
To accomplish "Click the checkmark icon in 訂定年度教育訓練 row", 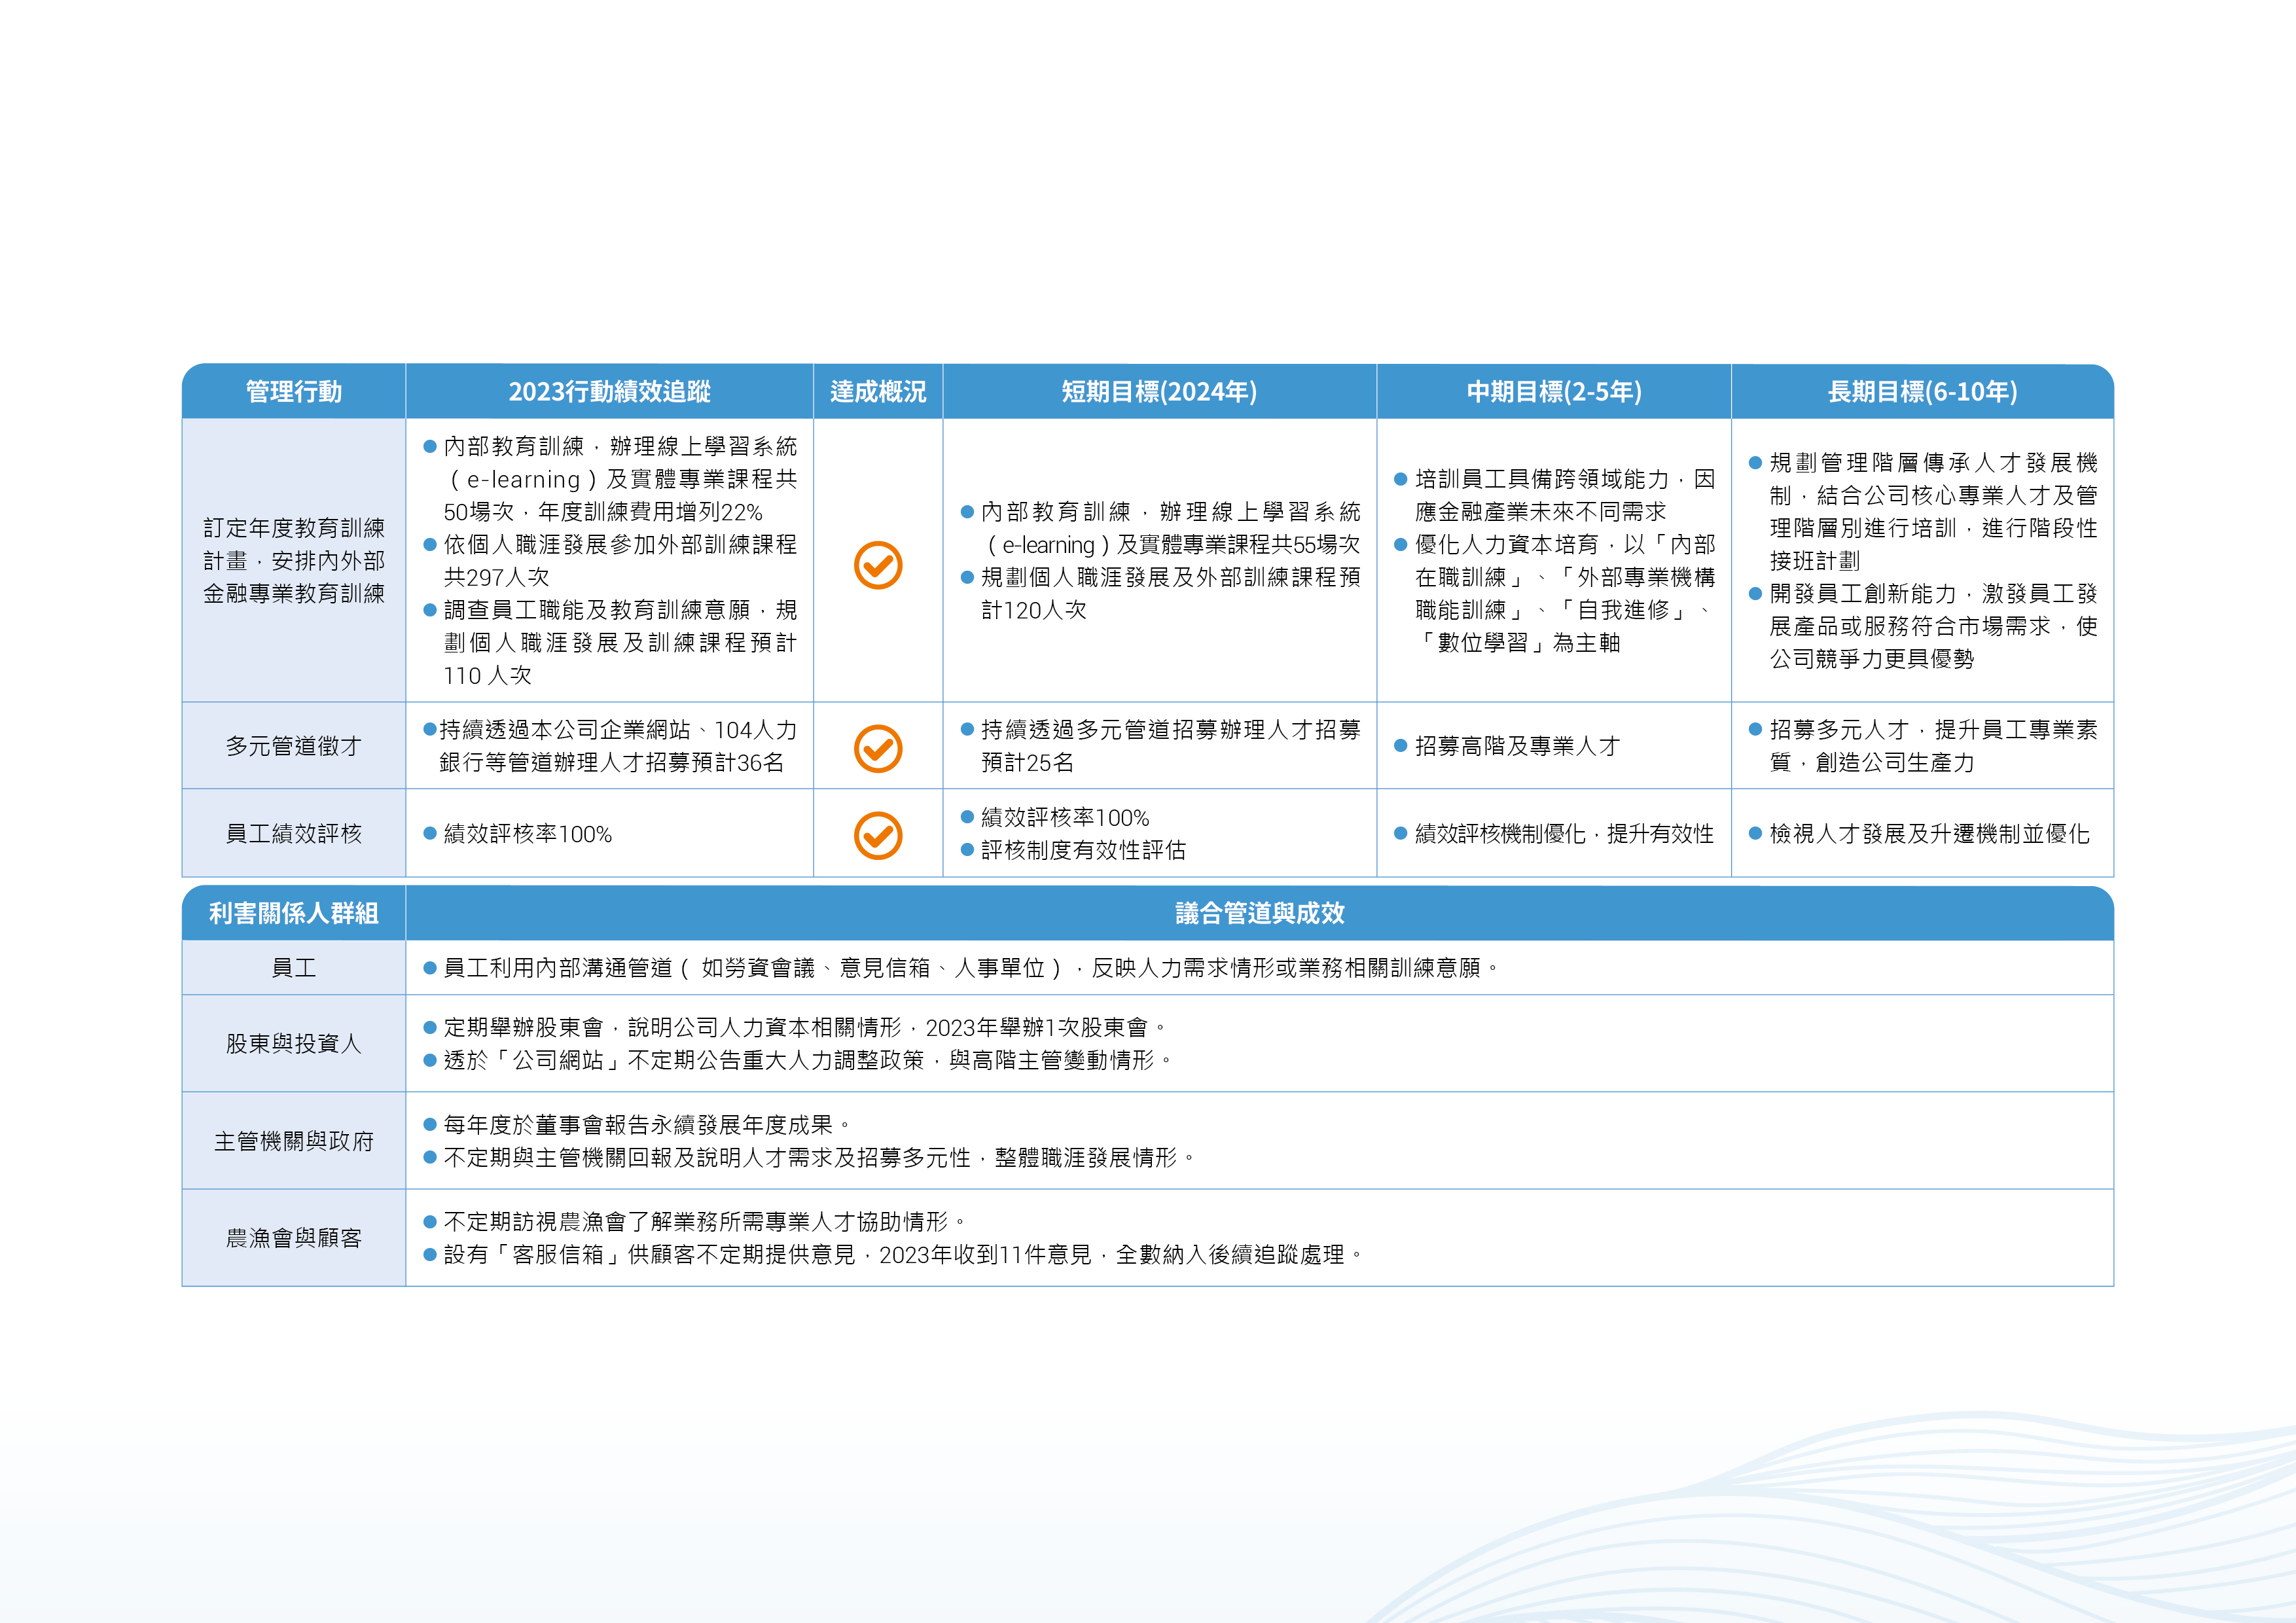I will 878,565.
